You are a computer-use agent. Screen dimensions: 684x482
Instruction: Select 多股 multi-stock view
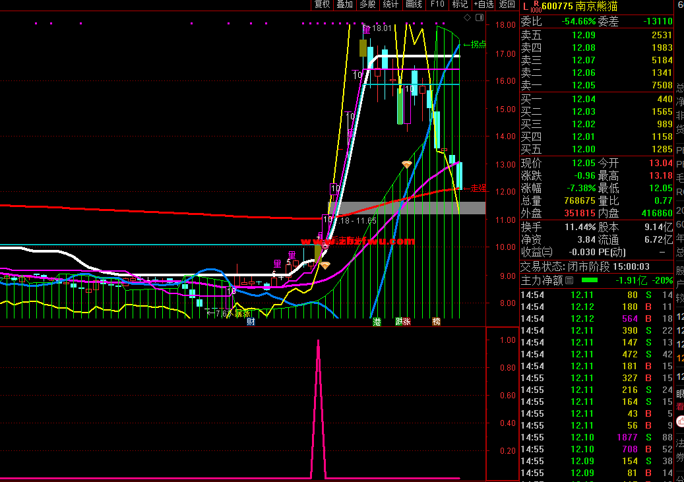(367, 5)
